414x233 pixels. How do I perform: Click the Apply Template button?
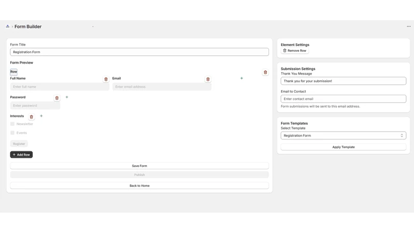click(343, 147)
